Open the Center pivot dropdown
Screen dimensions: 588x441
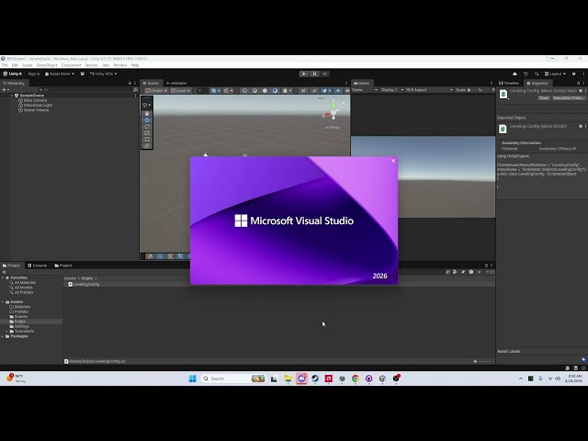(156, 90)
